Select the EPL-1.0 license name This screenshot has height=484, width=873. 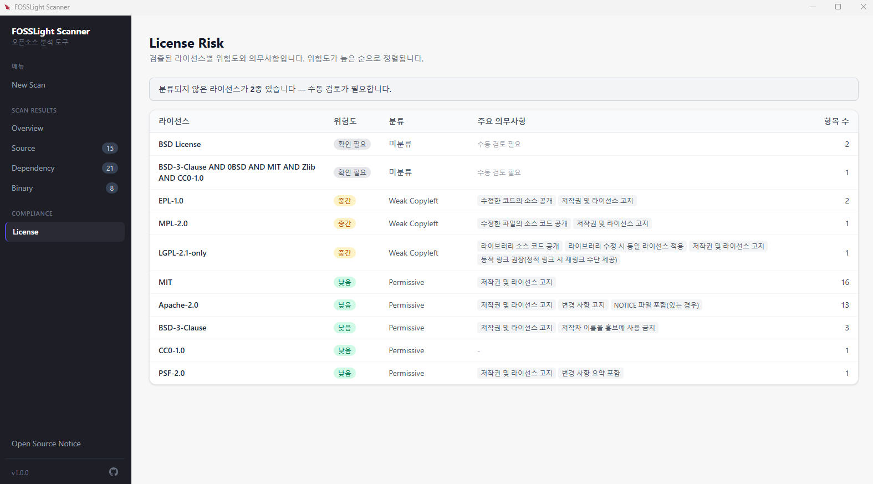(171, 201)
